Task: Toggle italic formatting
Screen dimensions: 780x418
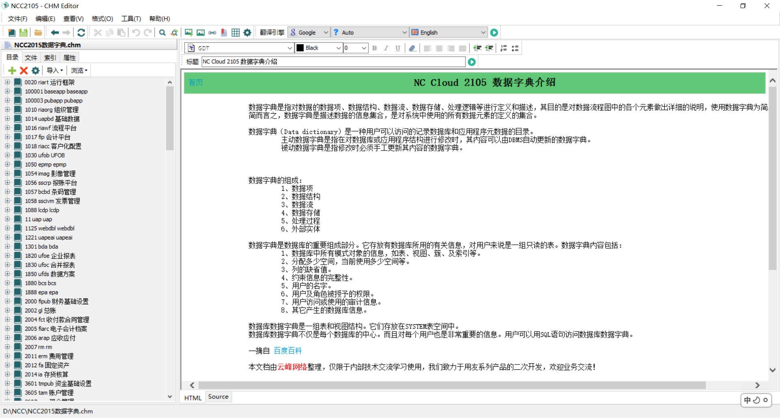Action: pyautogui.click(x=386, y=48)
